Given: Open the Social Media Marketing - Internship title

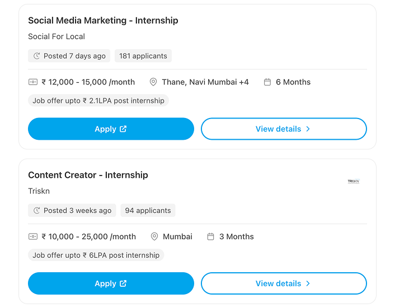Looking at the screenshot, I should [x=103, y=21].
